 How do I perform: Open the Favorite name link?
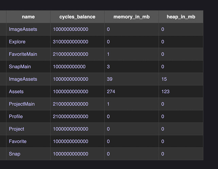coord(18,141)
